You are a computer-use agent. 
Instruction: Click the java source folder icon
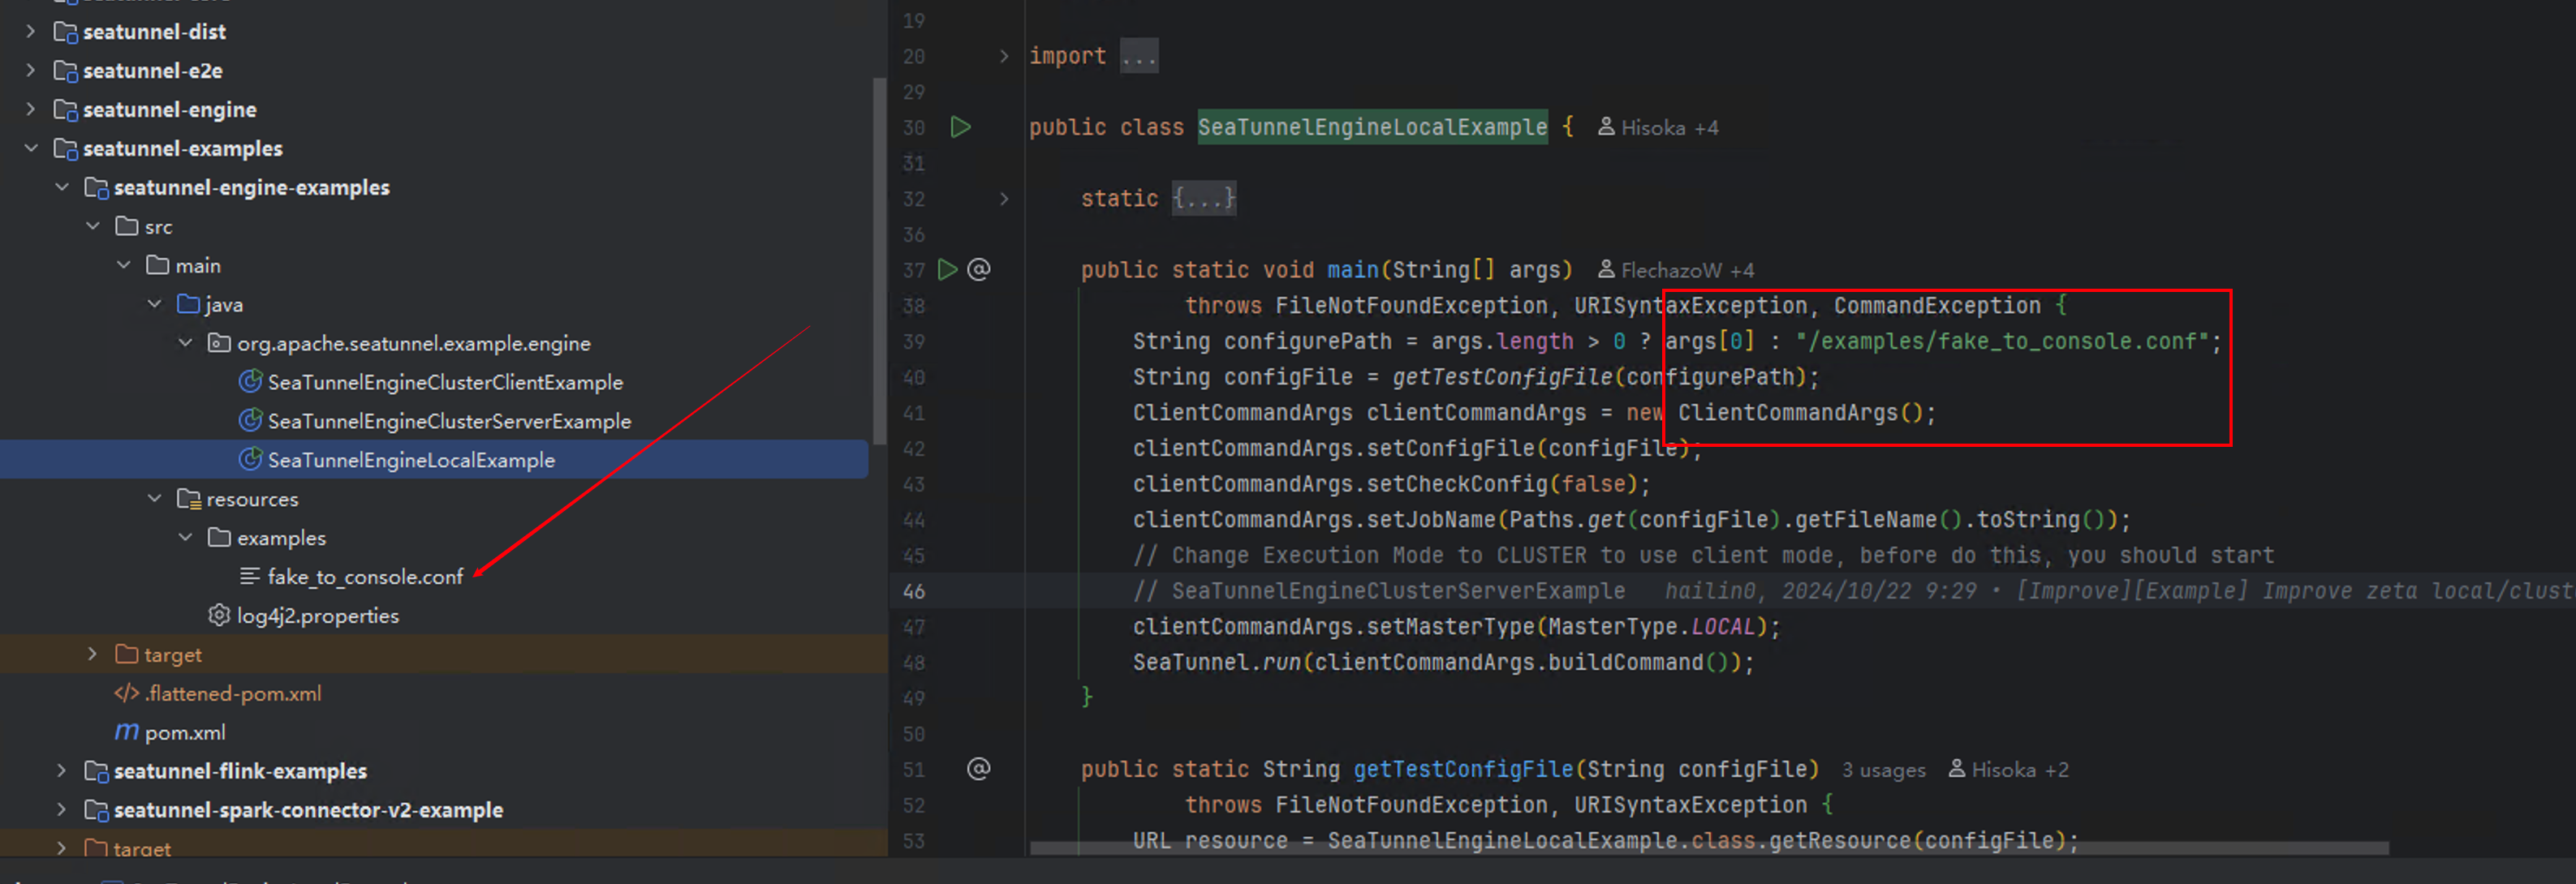[x=189, y=303]
